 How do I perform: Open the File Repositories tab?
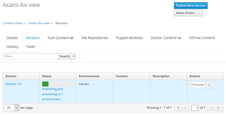pyautogui.click(x=95, y=38)
